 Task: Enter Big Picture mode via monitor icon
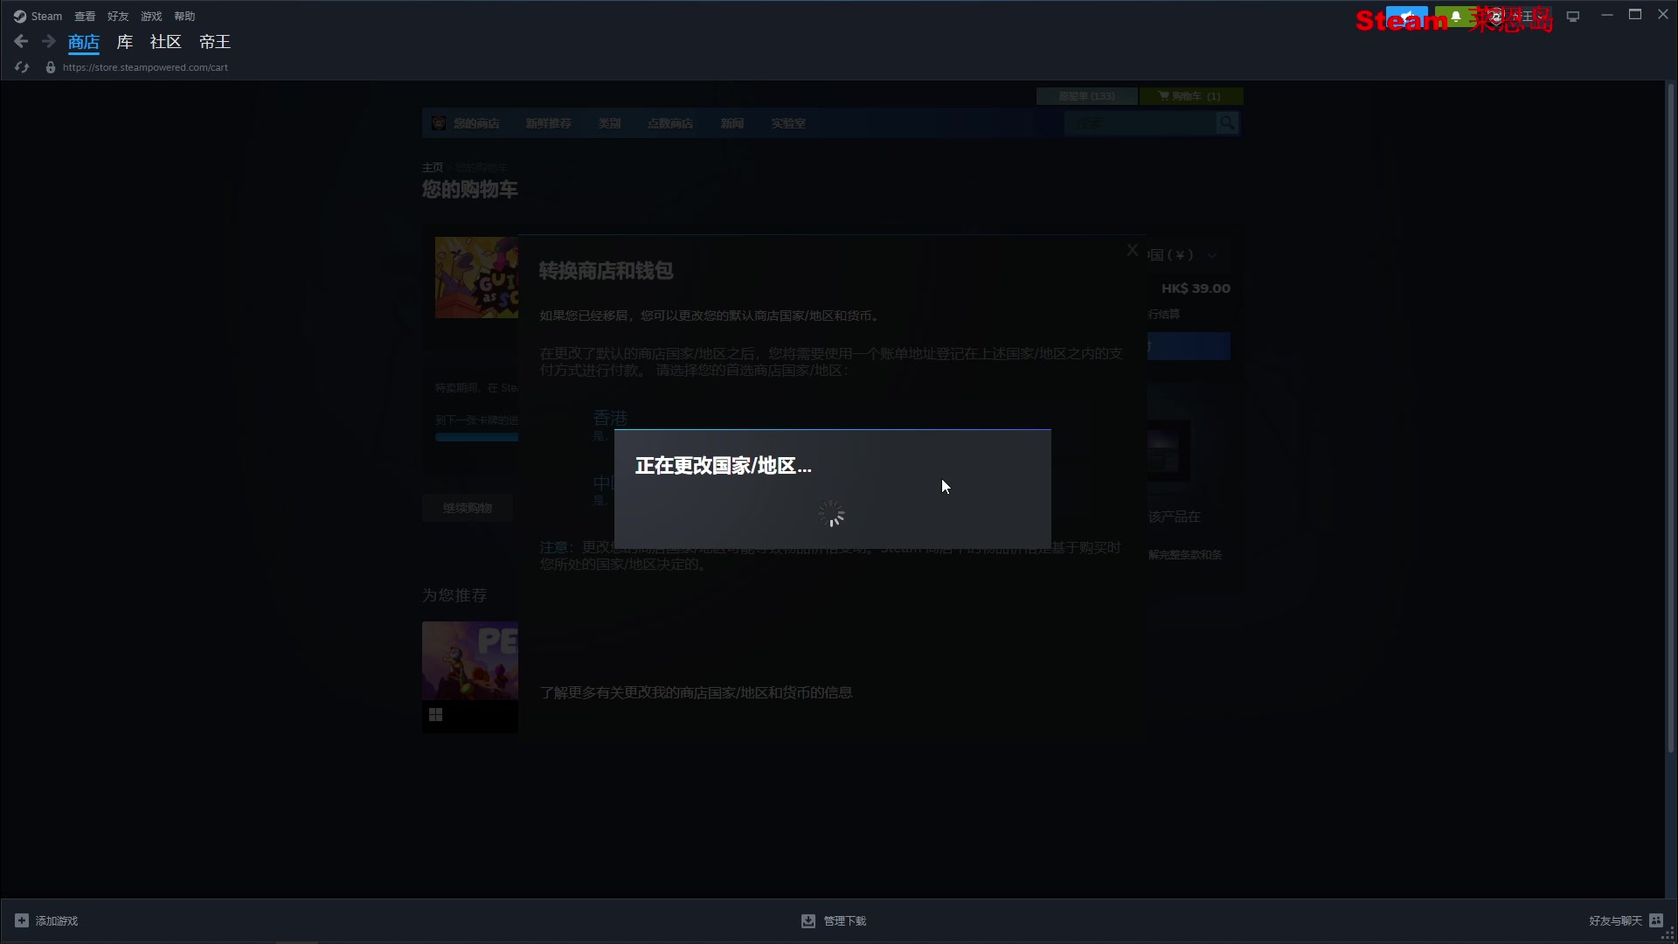pyautogui.click(x=1573, y=17)
